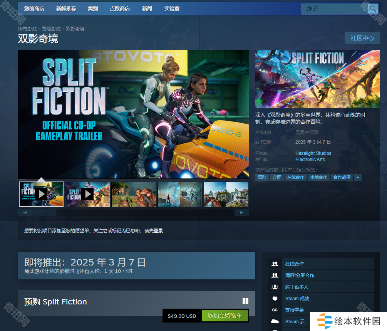Click the shared/split screen co-op icon

click(x=275, y=276)
